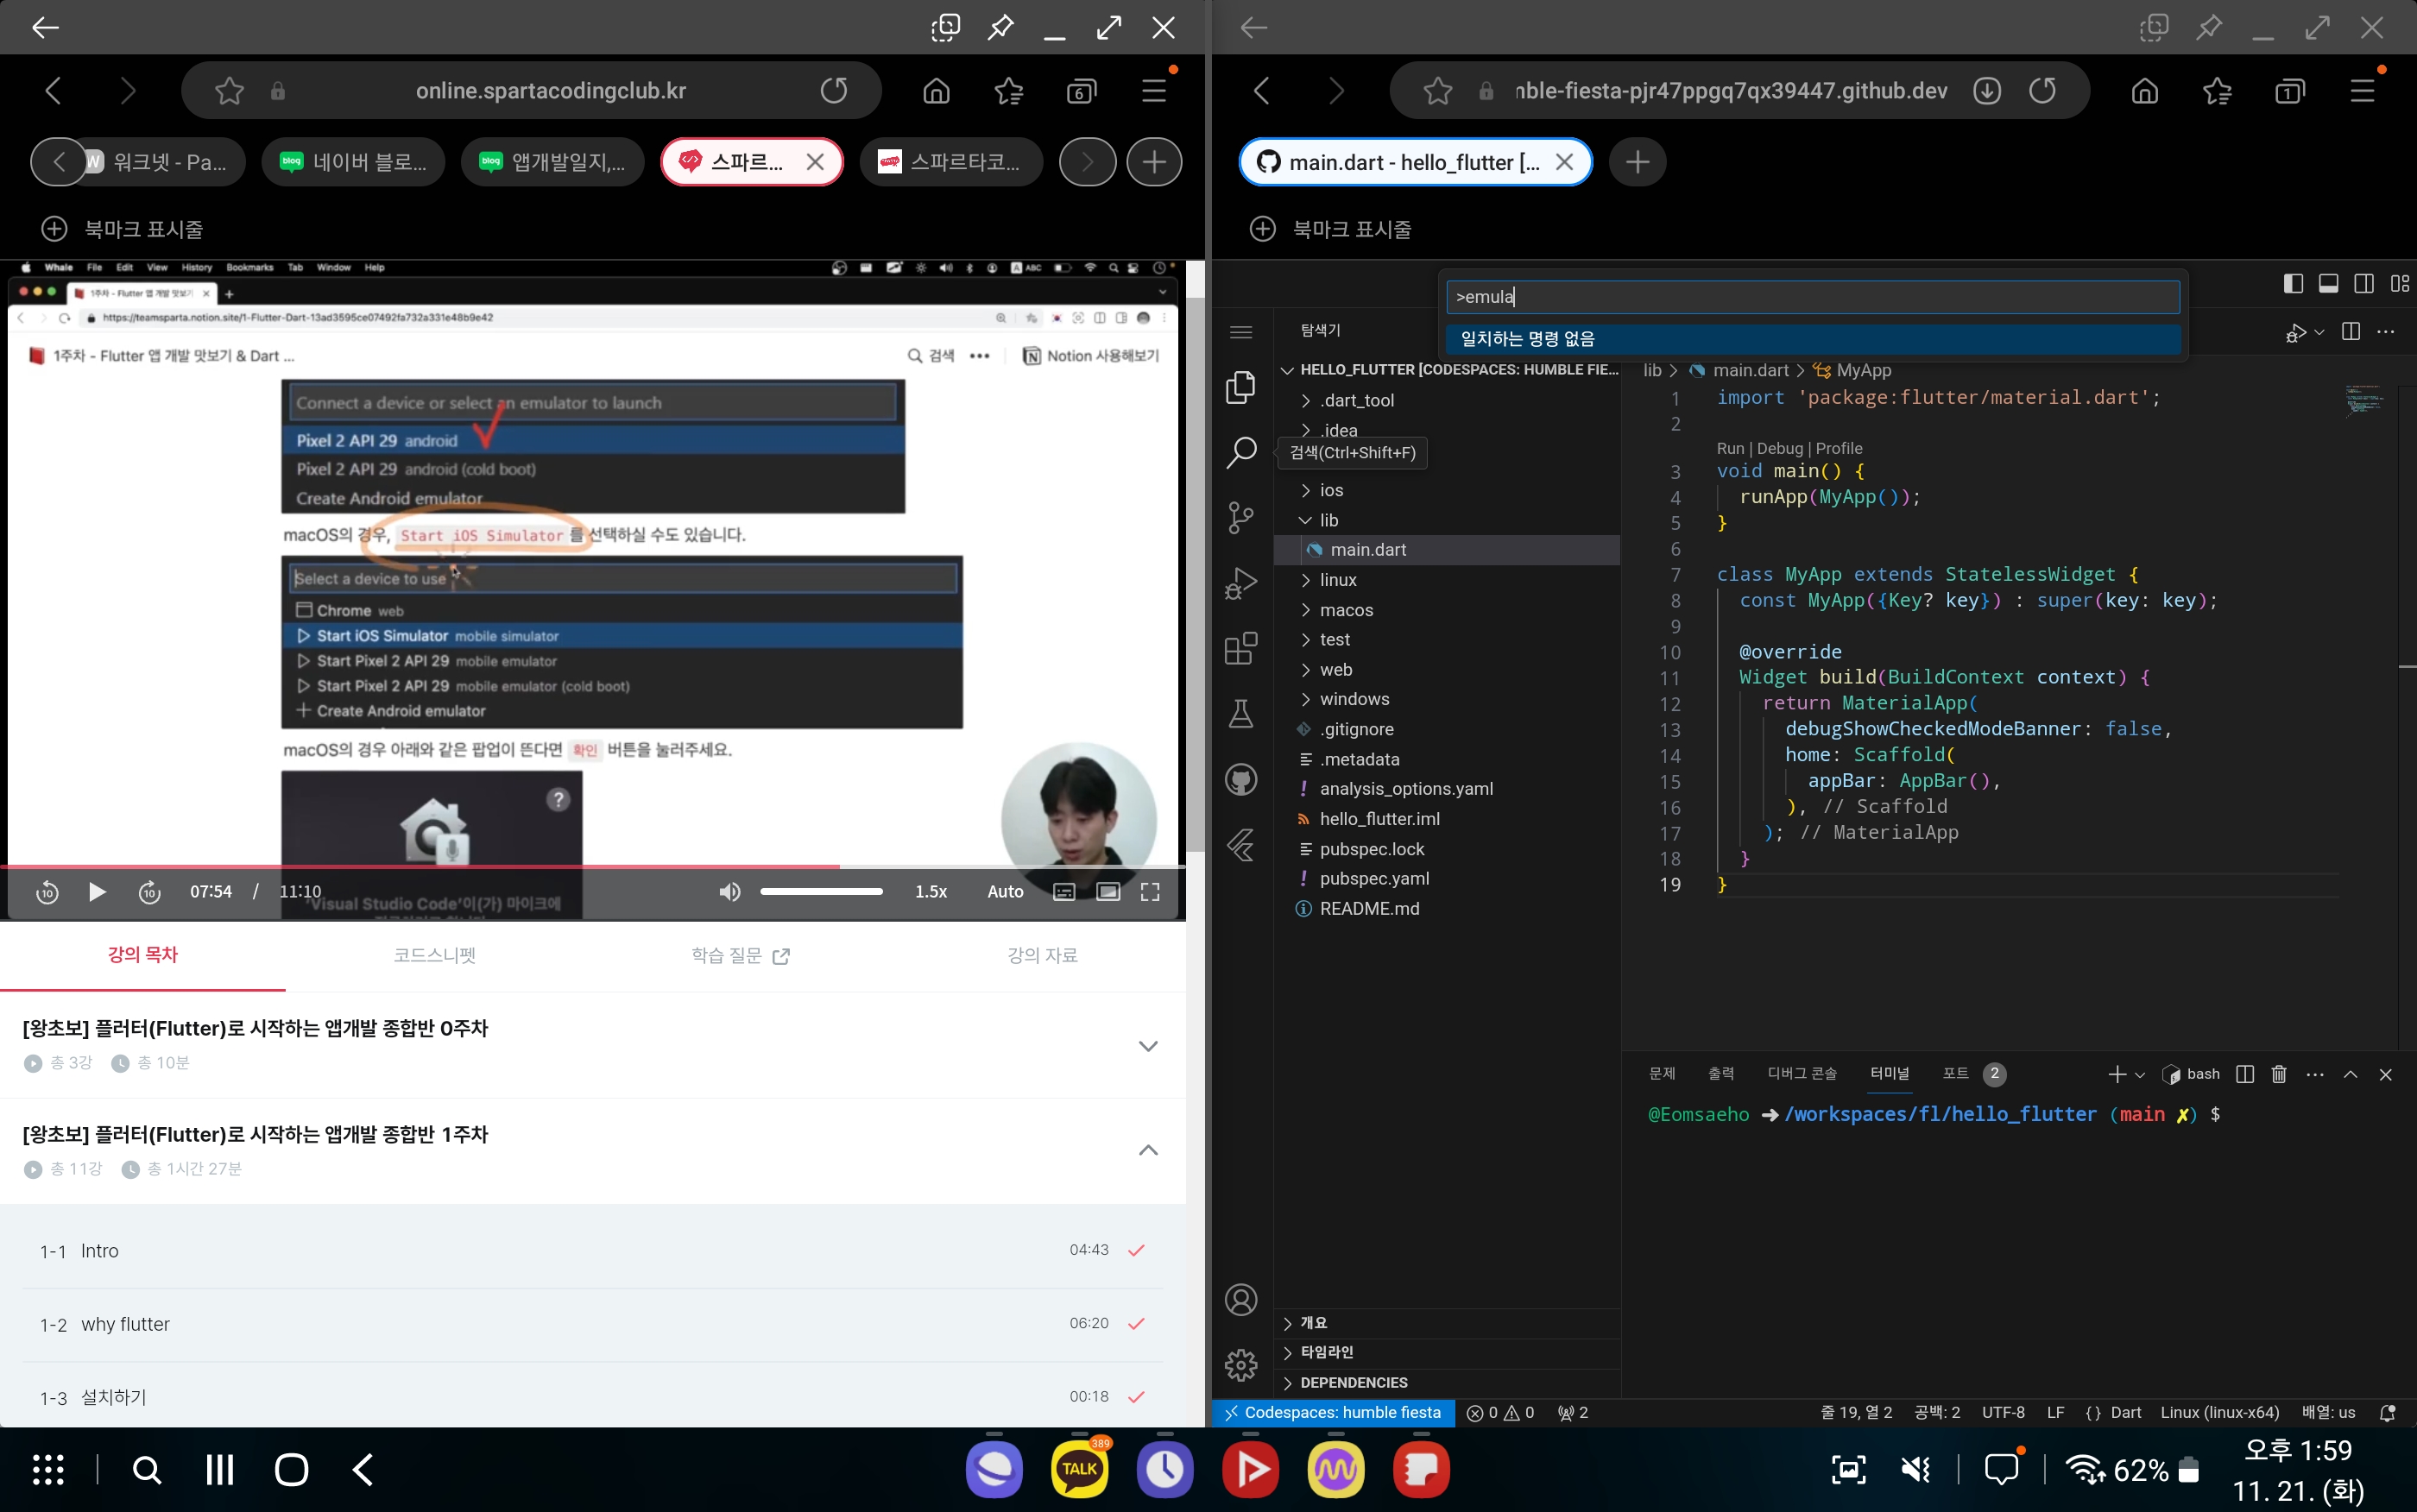Expand the DEPENDENCIES section
The width and height of the screenshot is (2417, 1512).
pyautogui.click(x=1447, y=1383)
